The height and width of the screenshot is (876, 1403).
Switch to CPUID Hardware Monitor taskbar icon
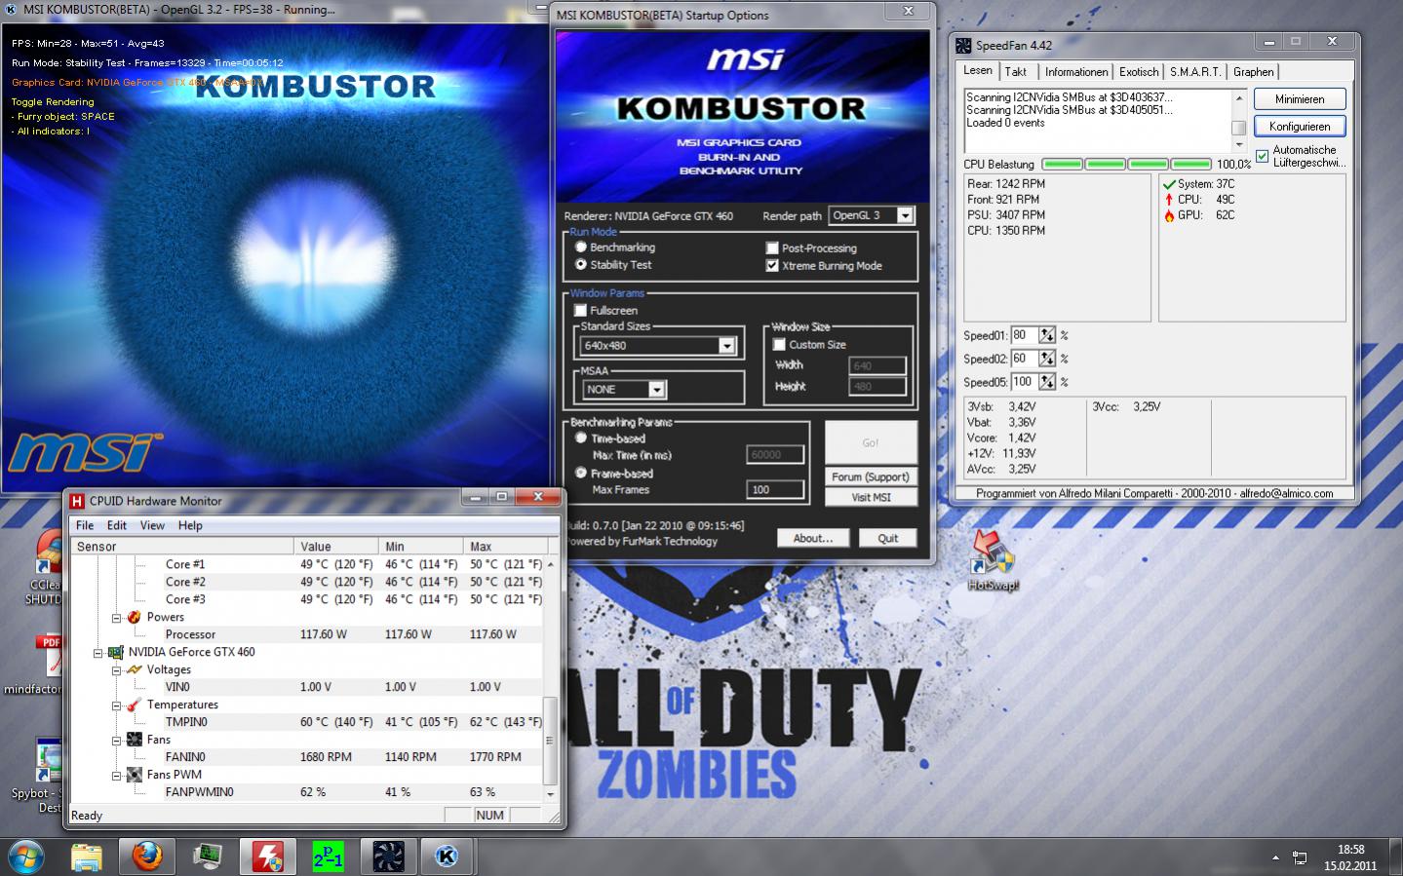tap(268, 857)
